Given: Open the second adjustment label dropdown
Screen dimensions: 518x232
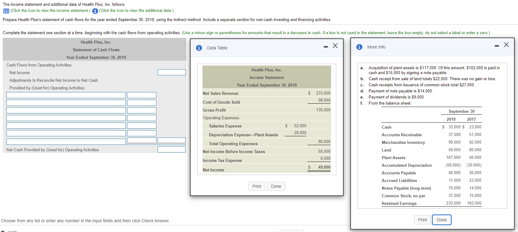Looking at the screenshot, I should point(66,103).
